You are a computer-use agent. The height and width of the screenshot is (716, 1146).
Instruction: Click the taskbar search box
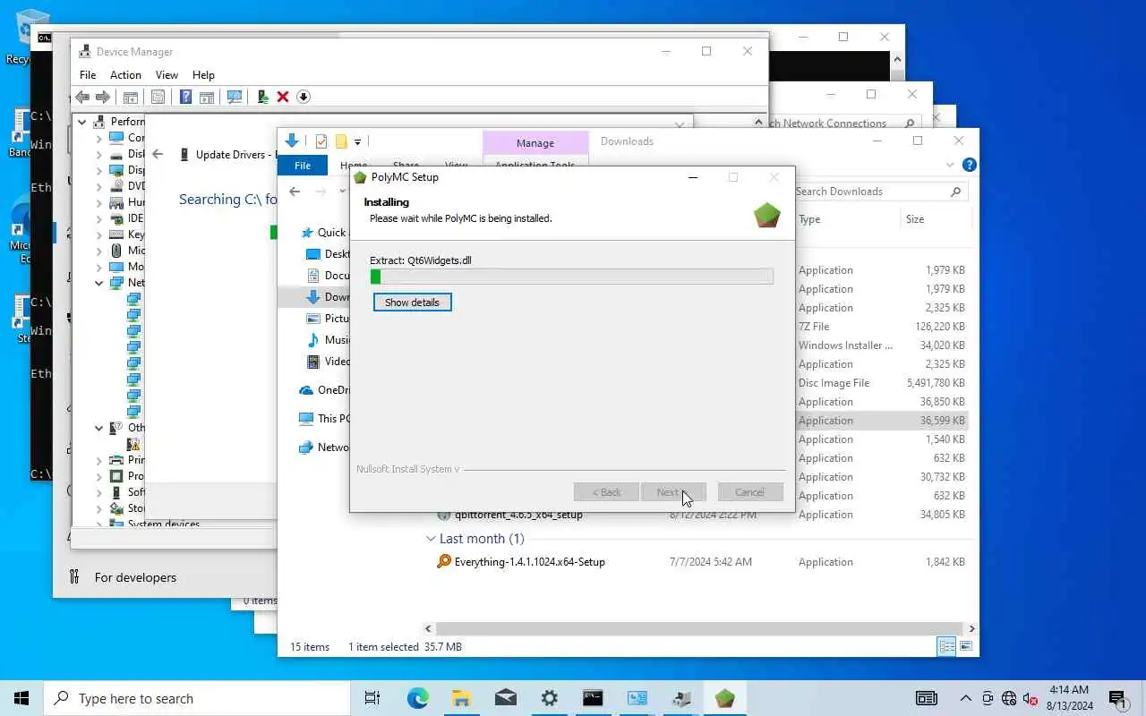tap(198, 698)
